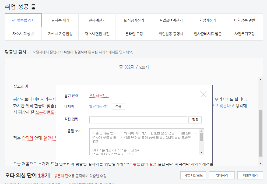The height and width of the screenshot is (184, 267).
Task: Open the 취업활동 증명서 tool
Action: point(171,34)
